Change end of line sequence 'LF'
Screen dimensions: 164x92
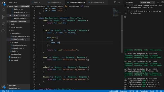(x=137, y=91)
